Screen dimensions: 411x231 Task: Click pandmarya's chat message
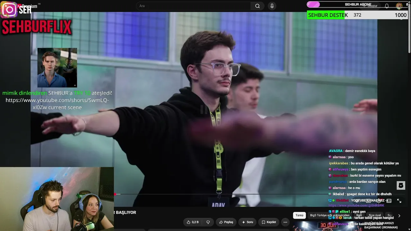pos(357,182)
